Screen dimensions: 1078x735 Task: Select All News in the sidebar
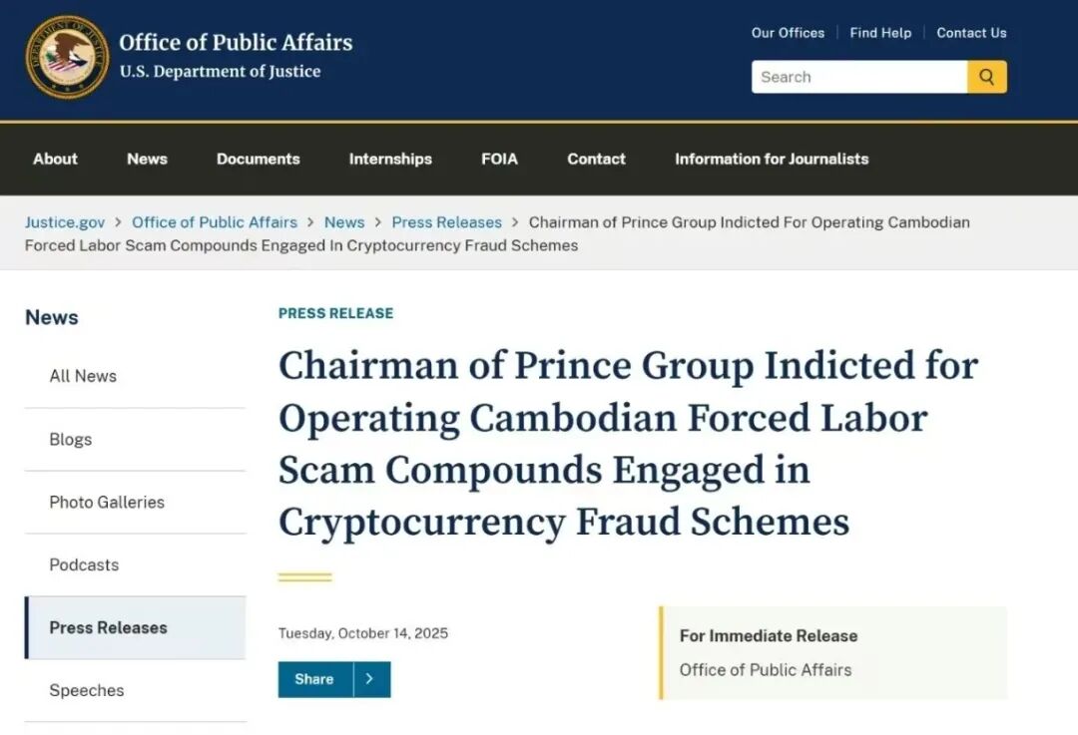point(83,376)
